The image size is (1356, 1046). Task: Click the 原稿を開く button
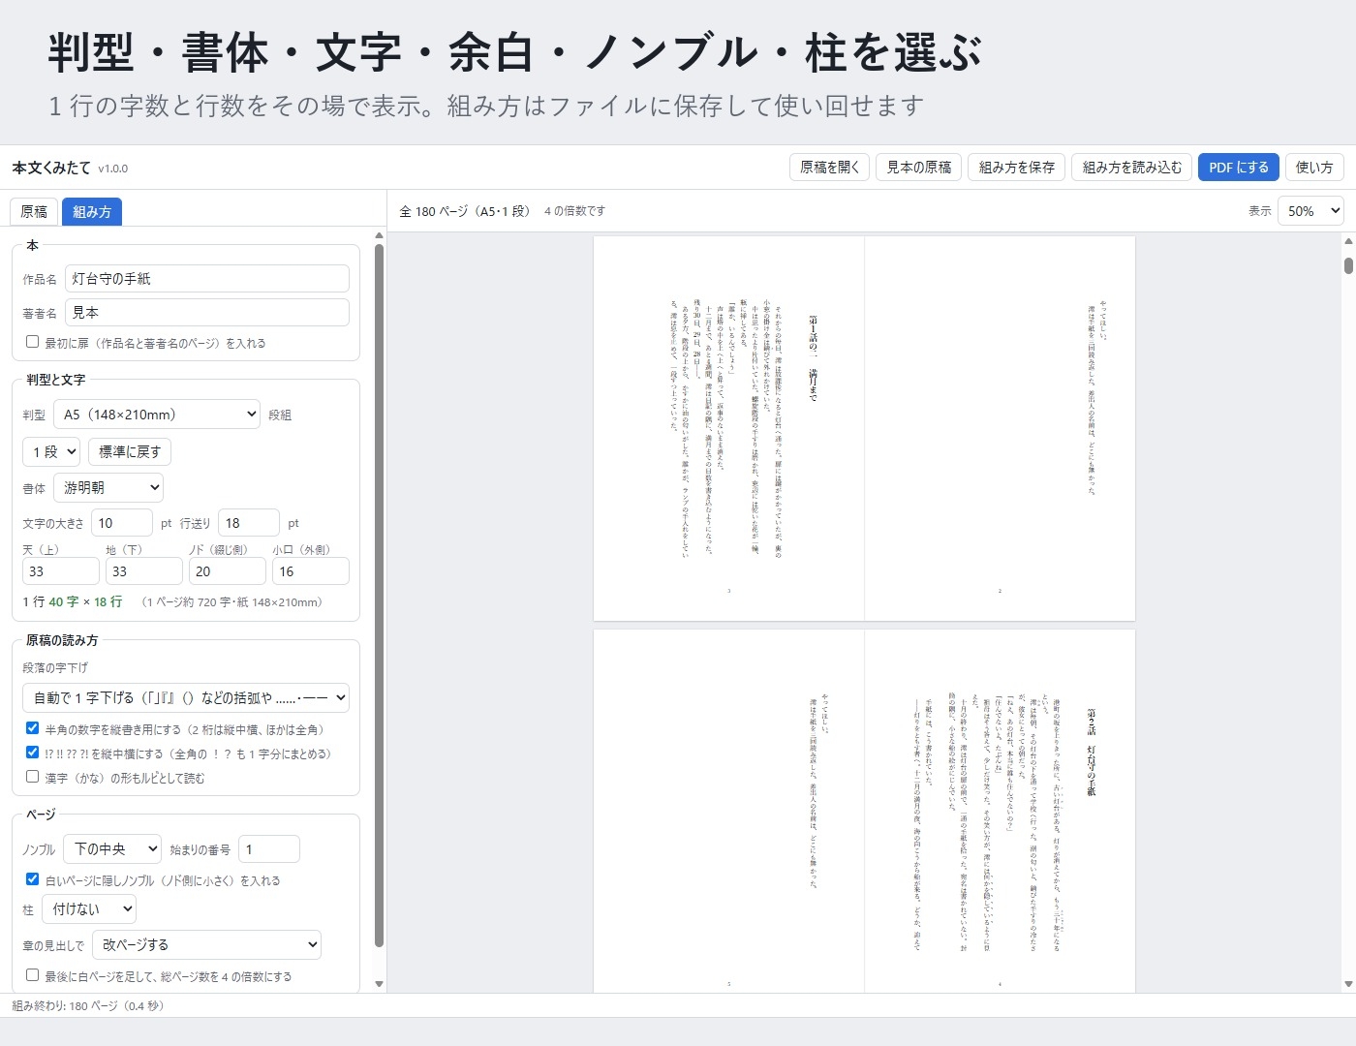click(830, 168)
